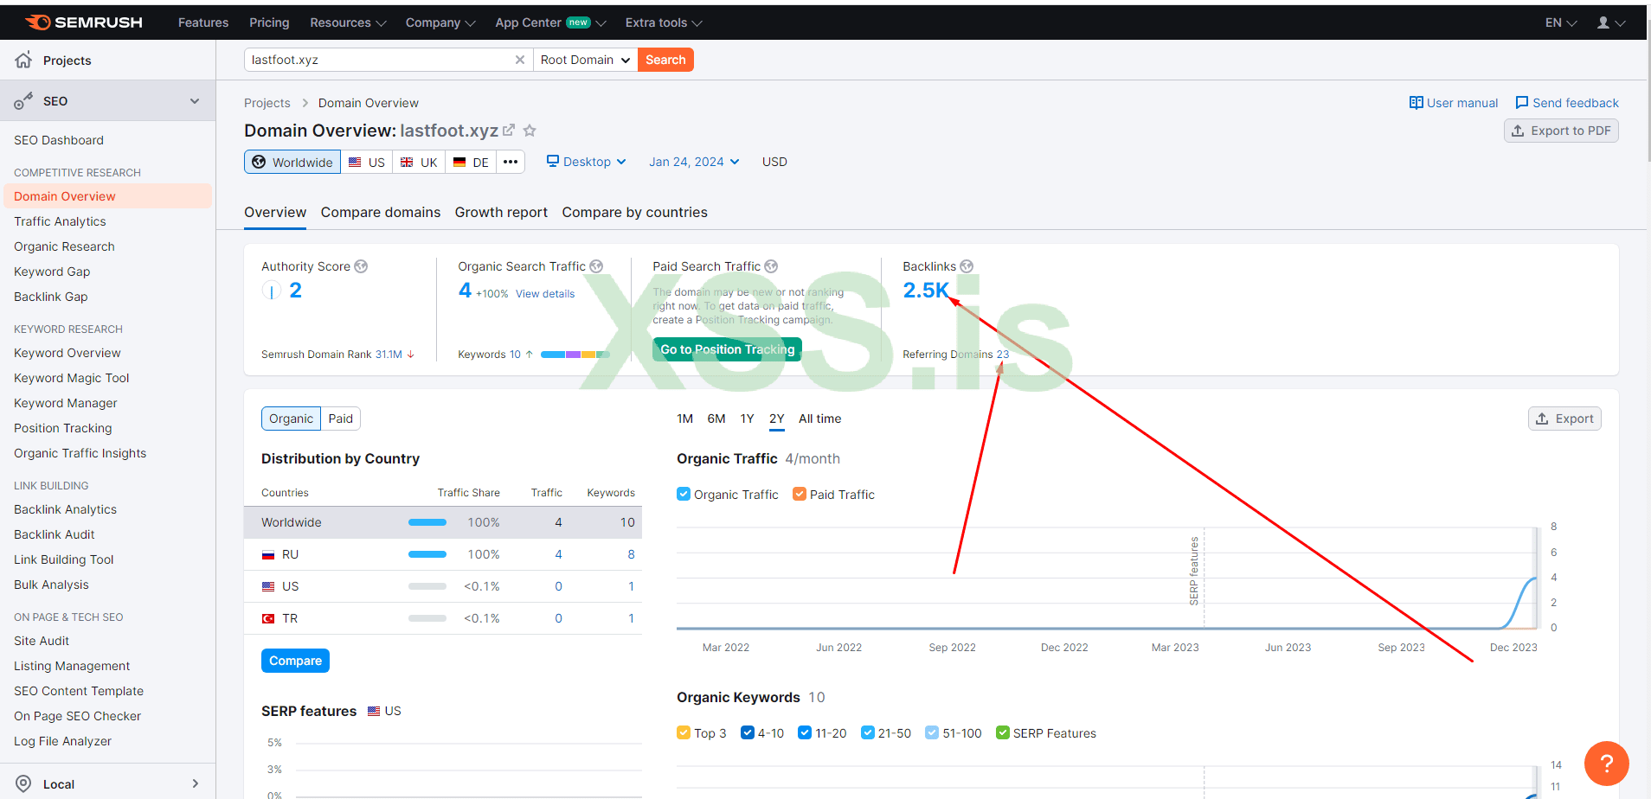Click the Projects home icon

23,60
